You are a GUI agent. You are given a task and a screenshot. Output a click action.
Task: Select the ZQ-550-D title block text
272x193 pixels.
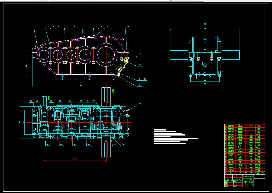point(248,176)
